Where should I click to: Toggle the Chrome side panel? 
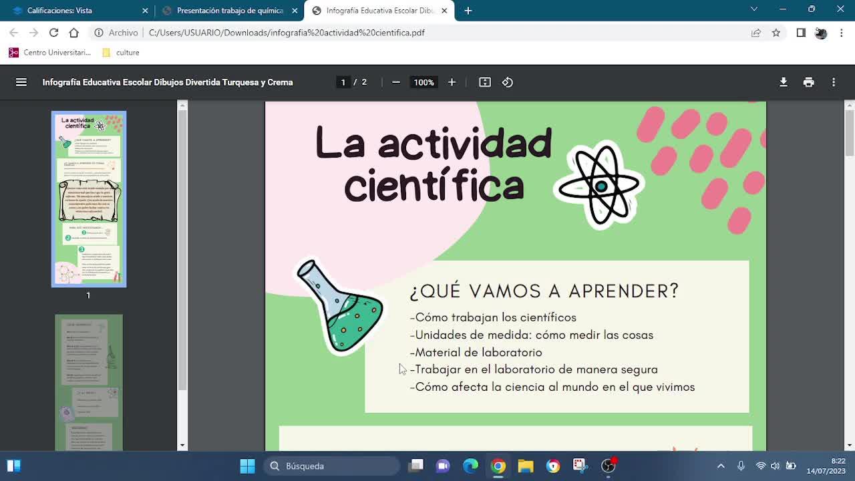point(801,33)
